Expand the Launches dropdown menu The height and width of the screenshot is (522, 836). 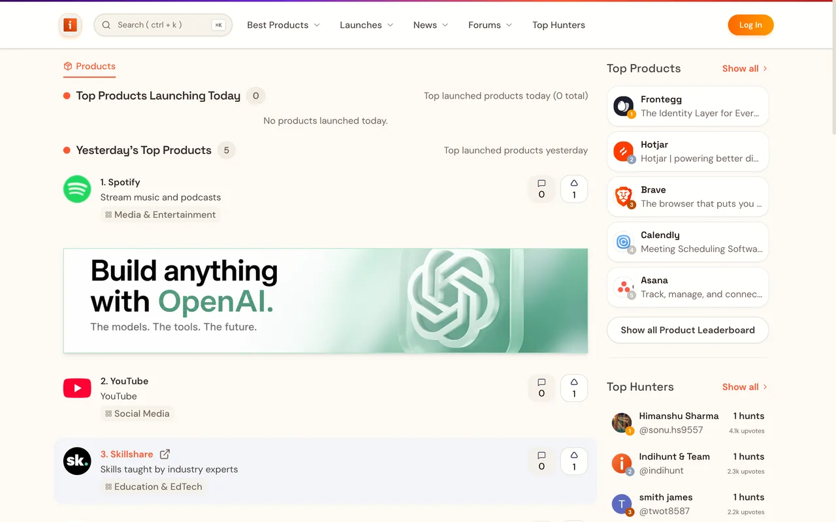coord(366,25)
